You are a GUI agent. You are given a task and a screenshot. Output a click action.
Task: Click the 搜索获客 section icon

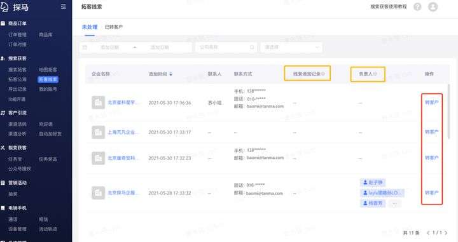point(3,58)
